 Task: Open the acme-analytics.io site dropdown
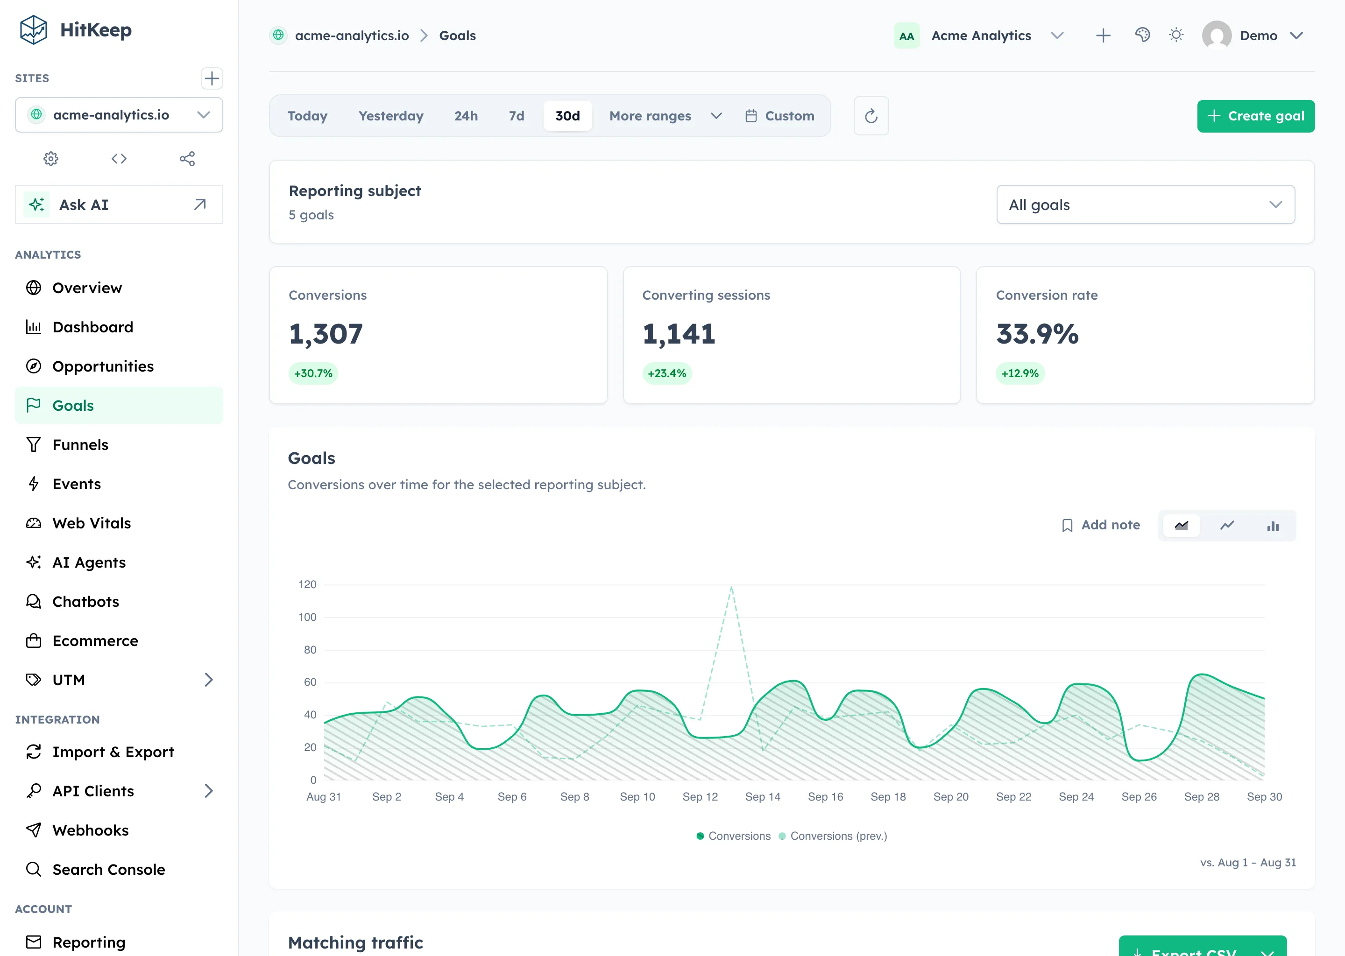(x=119, y=115)
